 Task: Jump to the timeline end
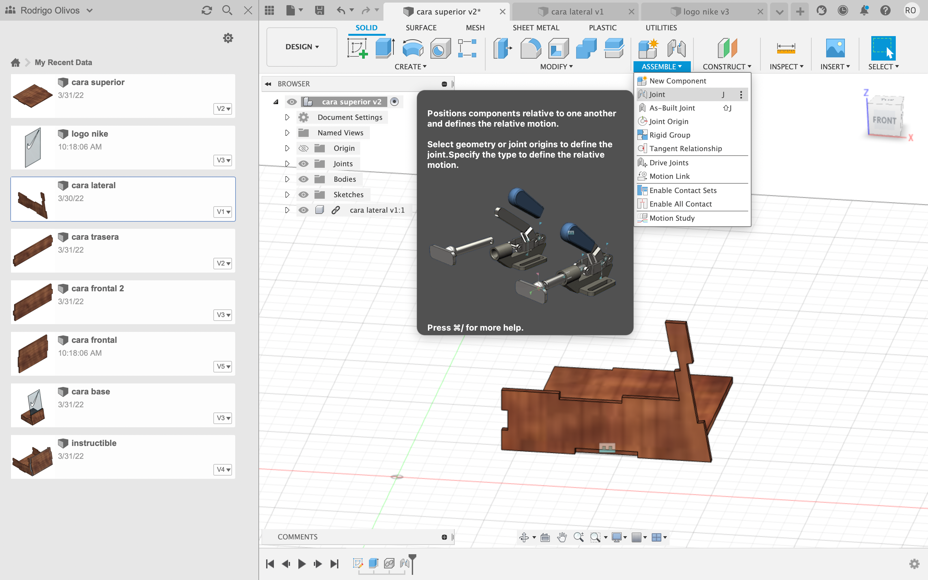[x=334, y=564]
